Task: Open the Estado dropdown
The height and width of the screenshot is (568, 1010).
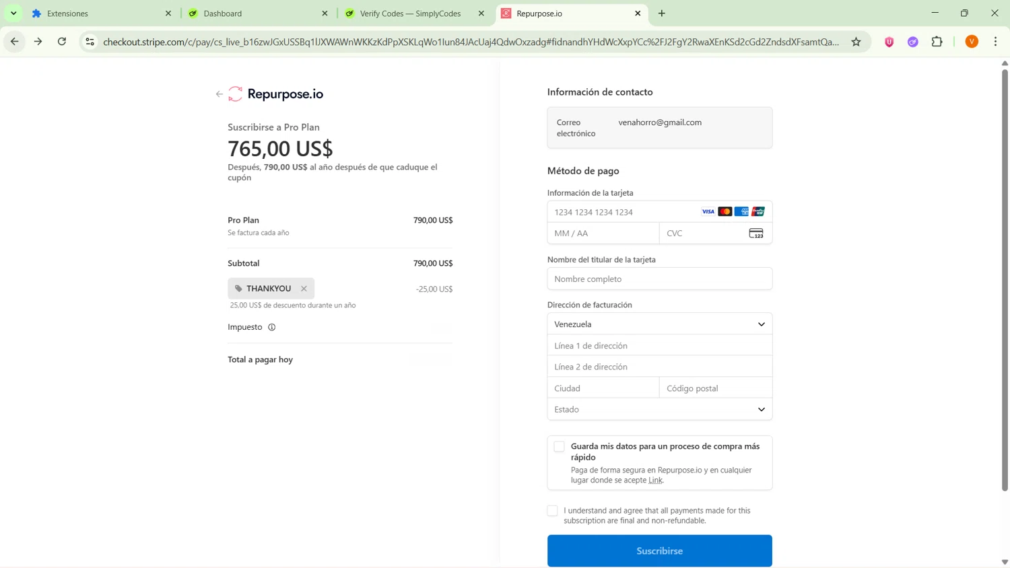Action: [x=659, y=409]
